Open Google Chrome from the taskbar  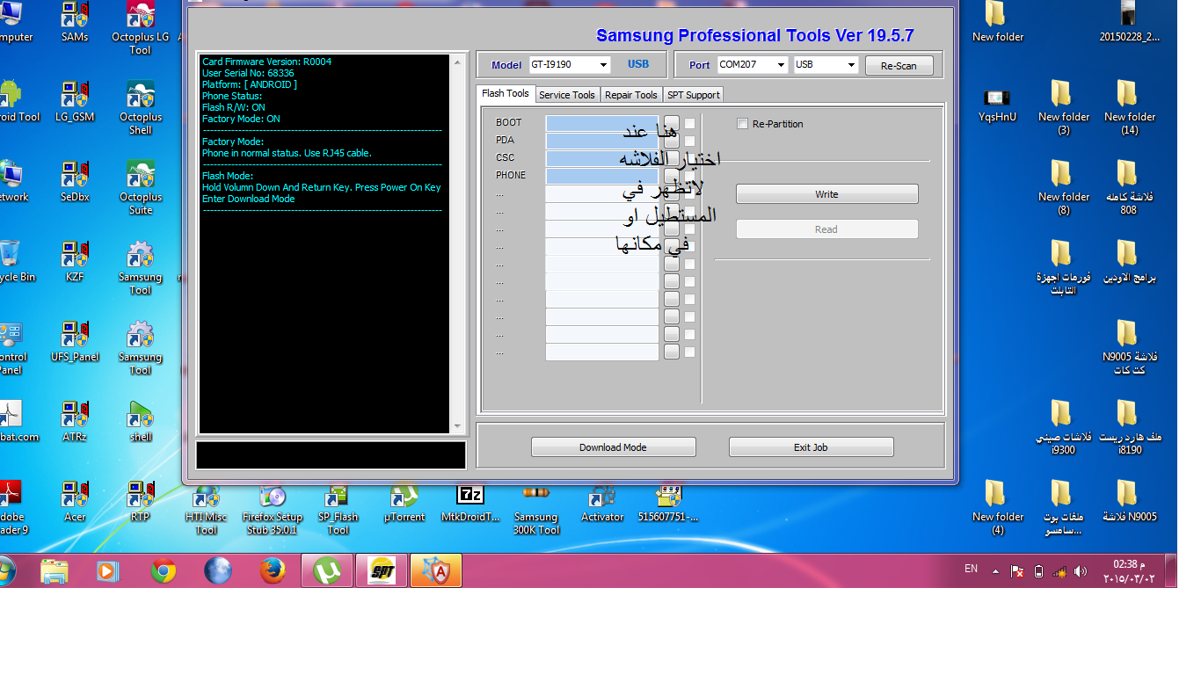tap(163, 571)
